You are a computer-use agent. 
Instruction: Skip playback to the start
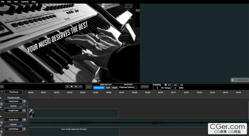pos(67,86)
